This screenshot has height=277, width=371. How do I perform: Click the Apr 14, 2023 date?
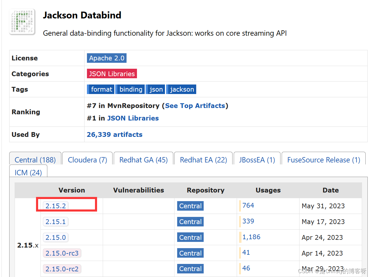point(322,253)
